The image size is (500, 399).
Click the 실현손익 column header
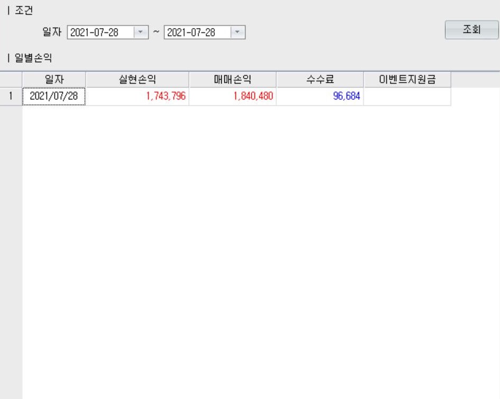point(137,80)
